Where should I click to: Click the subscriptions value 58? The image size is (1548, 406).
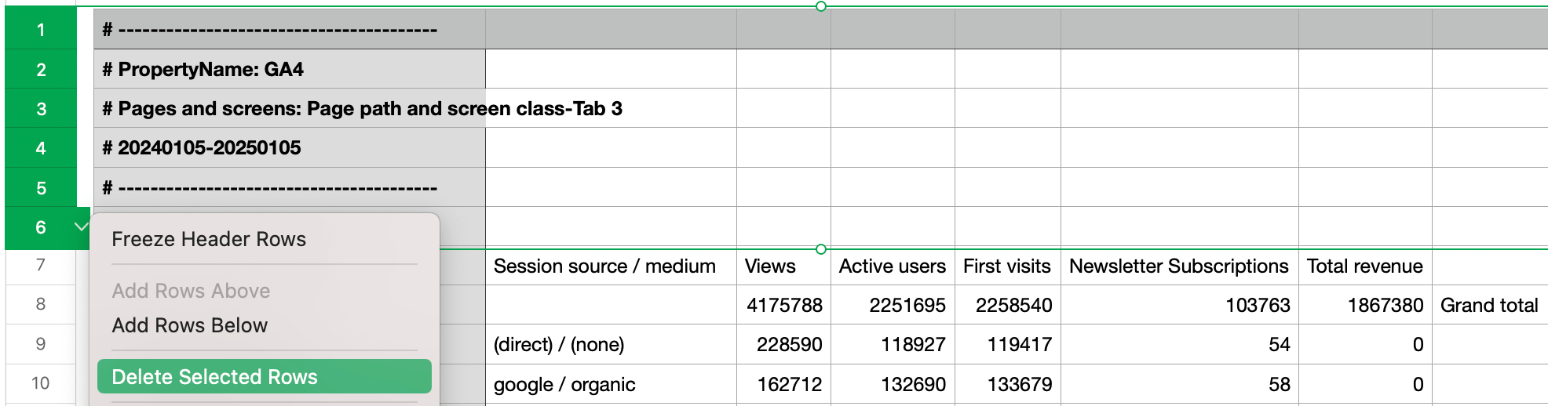point(1180,384)
